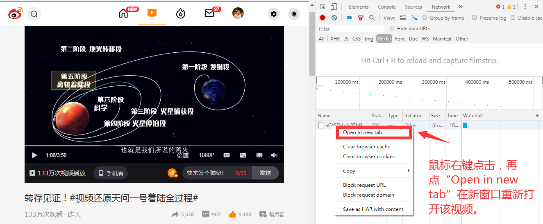Open comments via 967 comment icon

[205, 214]
